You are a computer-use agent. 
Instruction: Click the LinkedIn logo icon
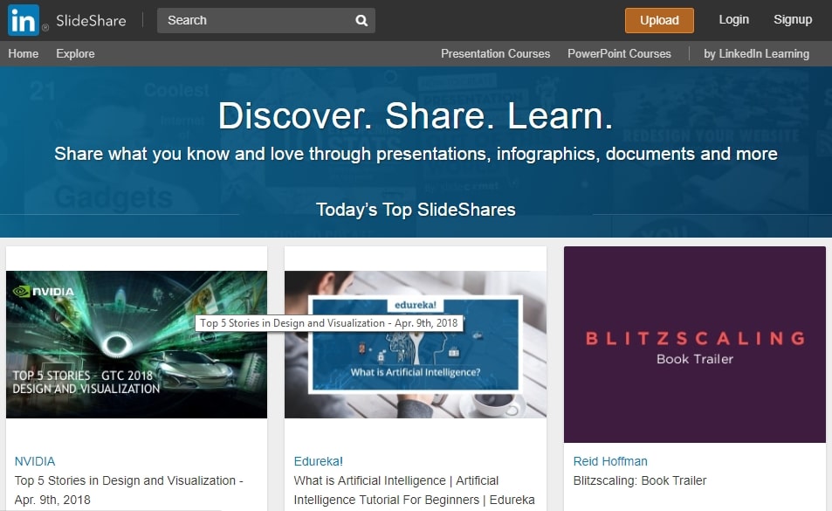point(24,20)
